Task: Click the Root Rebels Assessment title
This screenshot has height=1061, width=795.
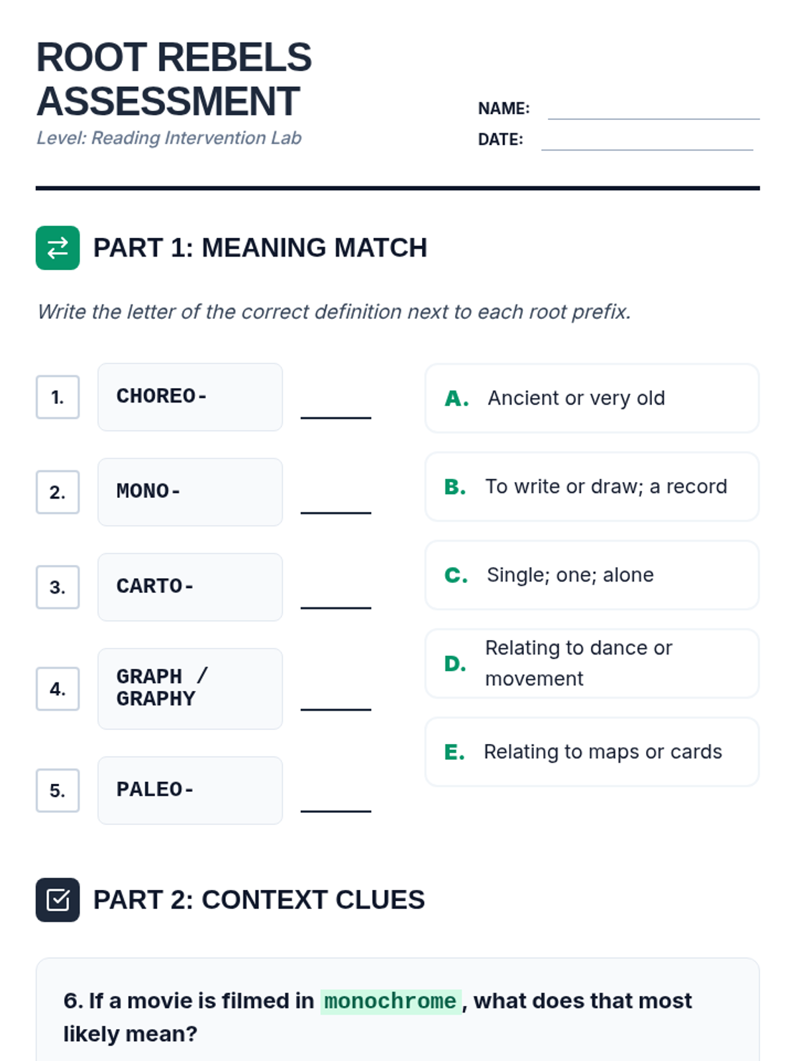Action: point(174,79)
